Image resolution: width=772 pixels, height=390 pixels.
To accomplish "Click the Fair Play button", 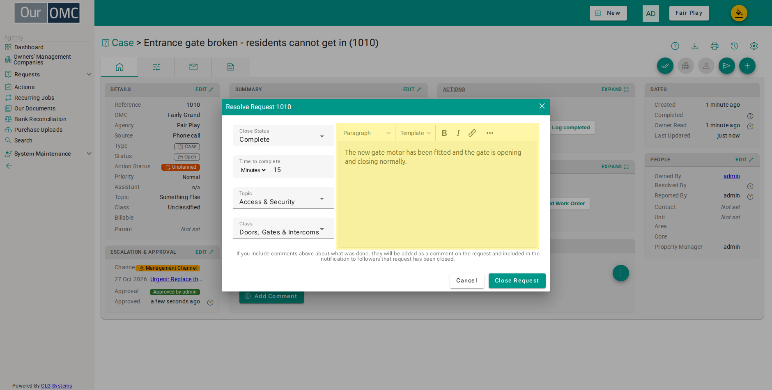I will tap(689, 13).
